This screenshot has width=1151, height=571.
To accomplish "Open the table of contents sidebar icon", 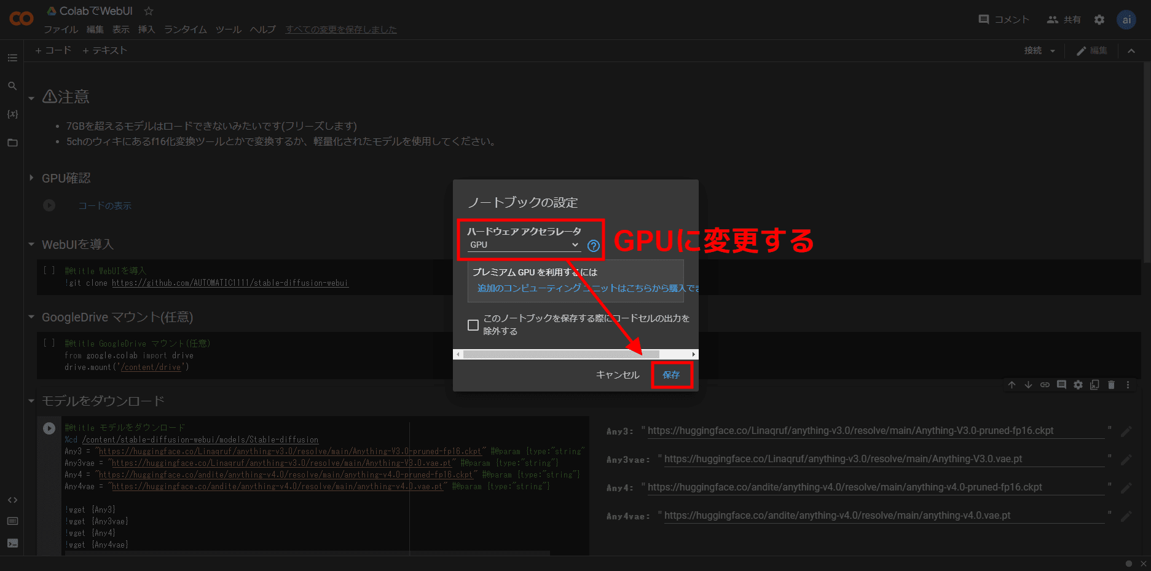I will coord(12,58).
